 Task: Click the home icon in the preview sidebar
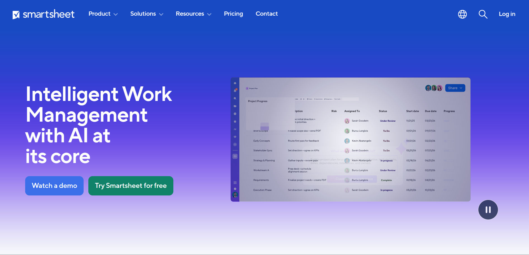(x=235, y=83)
